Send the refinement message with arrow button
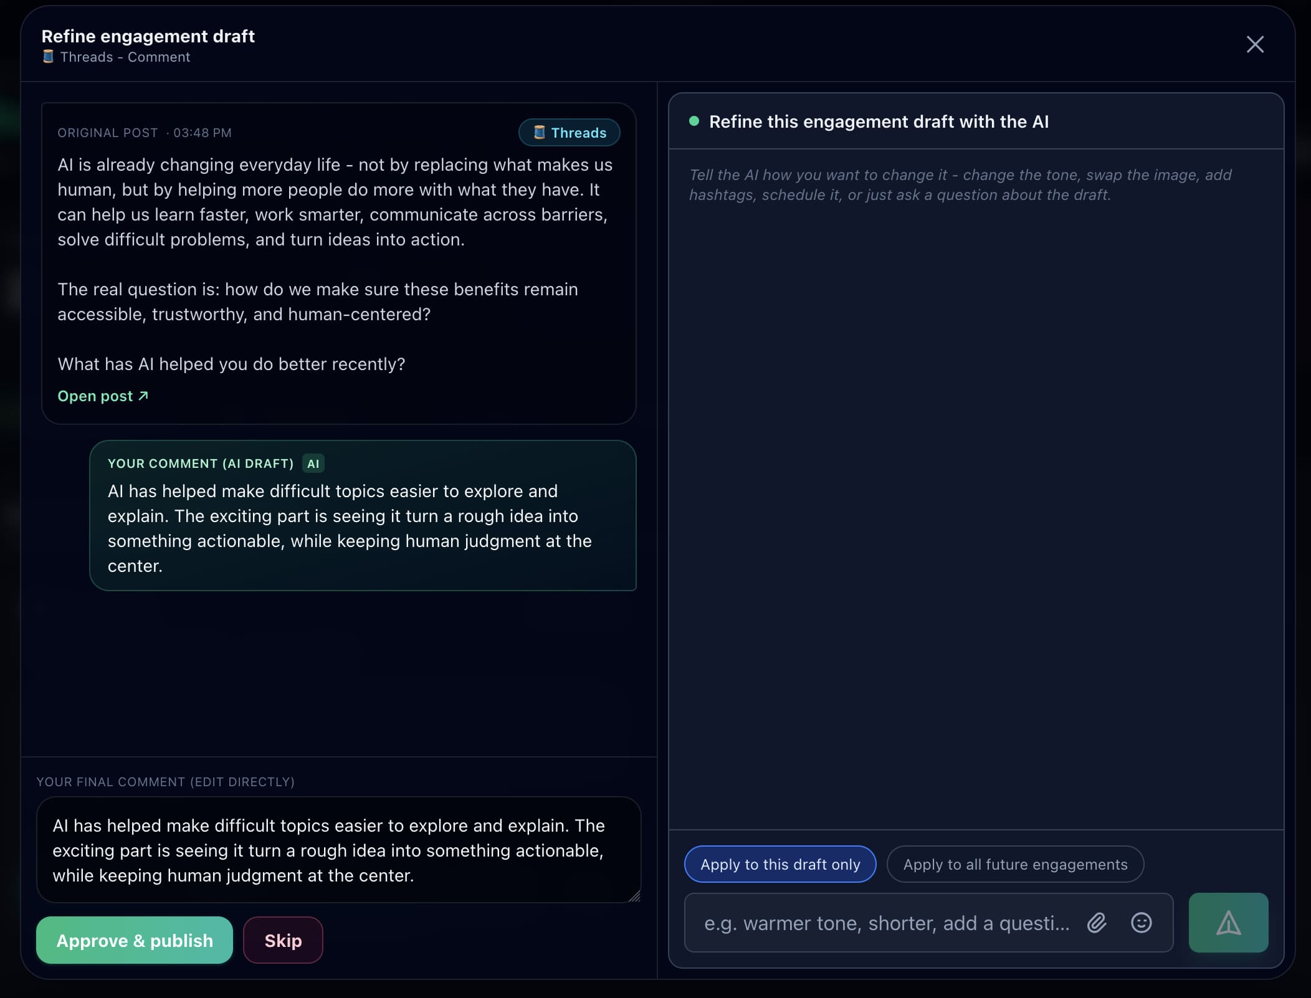1311x998 pixels. click(1228, 923)
